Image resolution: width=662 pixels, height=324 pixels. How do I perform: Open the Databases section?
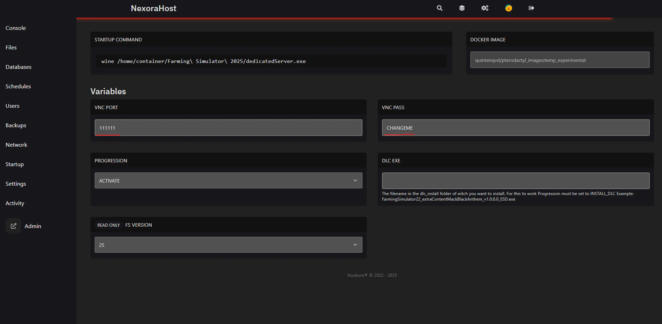tap(18, 67)
